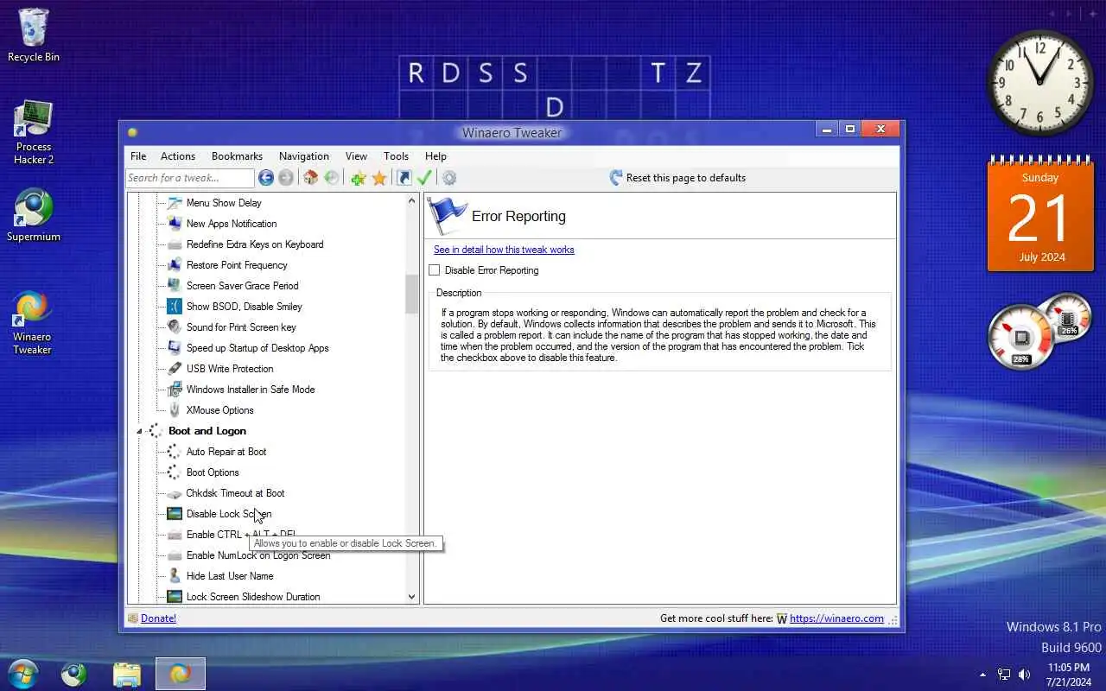Click the orange calendar gadget showing 21

1040,214
